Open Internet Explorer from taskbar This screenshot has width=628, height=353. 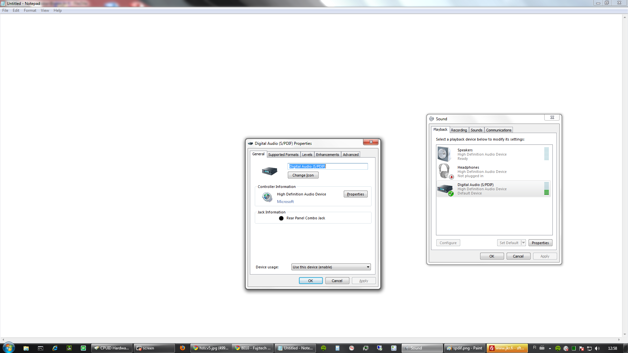55,348
